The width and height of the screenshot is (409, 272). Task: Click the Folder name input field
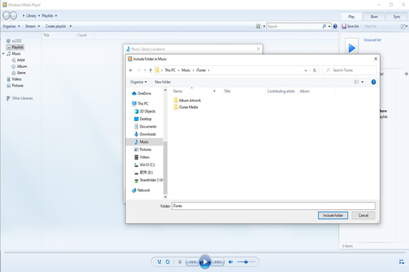[273, 206]
